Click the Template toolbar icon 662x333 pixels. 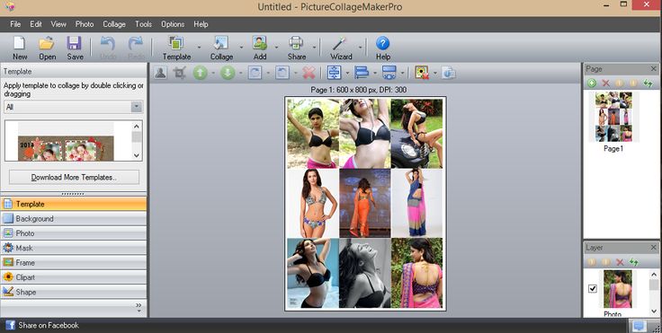(176, 43)
